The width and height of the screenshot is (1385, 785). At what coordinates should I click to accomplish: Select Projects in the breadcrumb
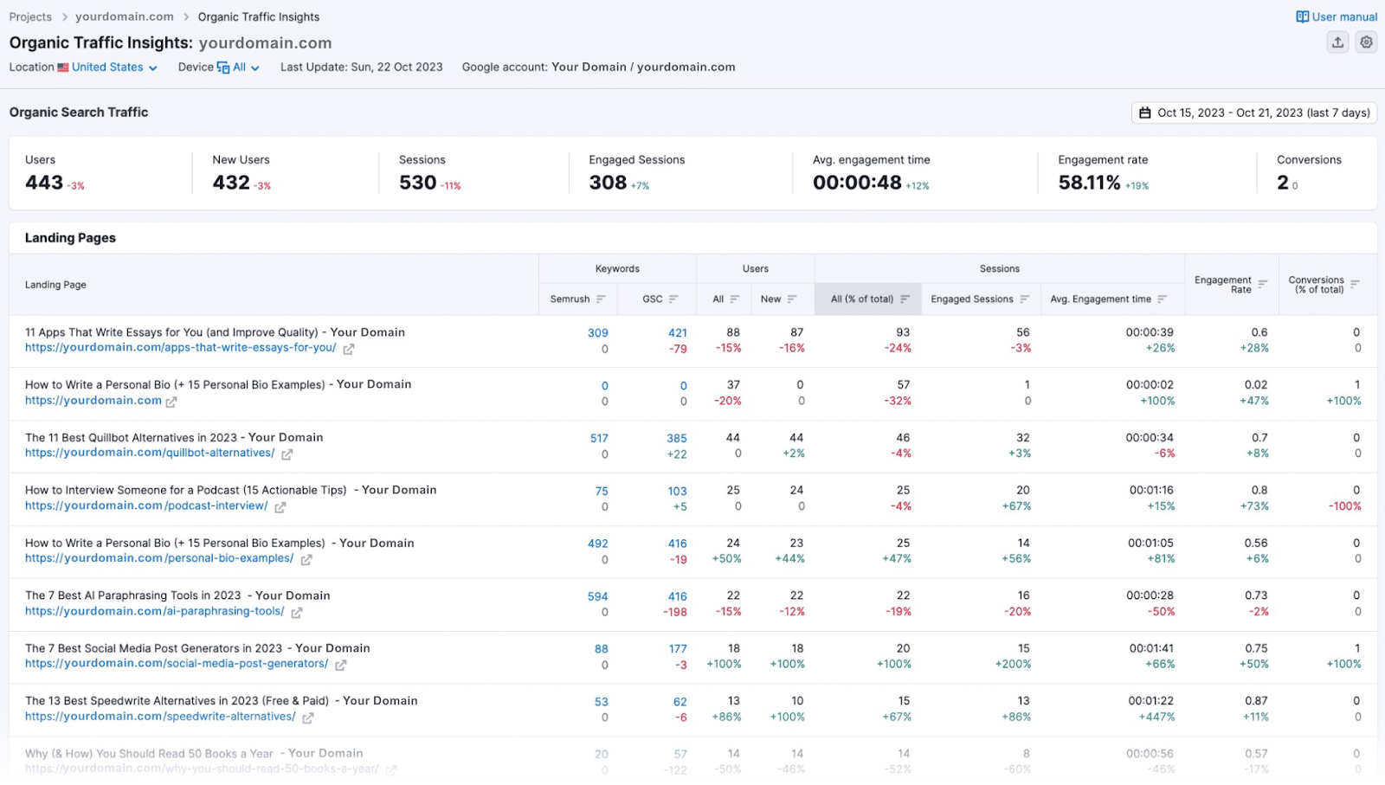pyautogui.click(x=30, y=16)
